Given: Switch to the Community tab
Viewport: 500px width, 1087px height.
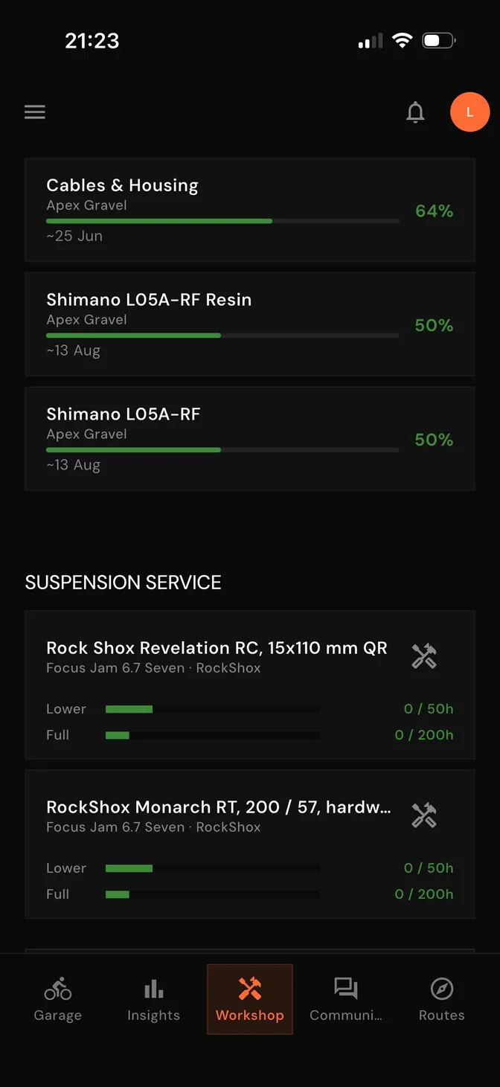Looking at the screenshot, I should pyautogui.click(x=346, y=999).
